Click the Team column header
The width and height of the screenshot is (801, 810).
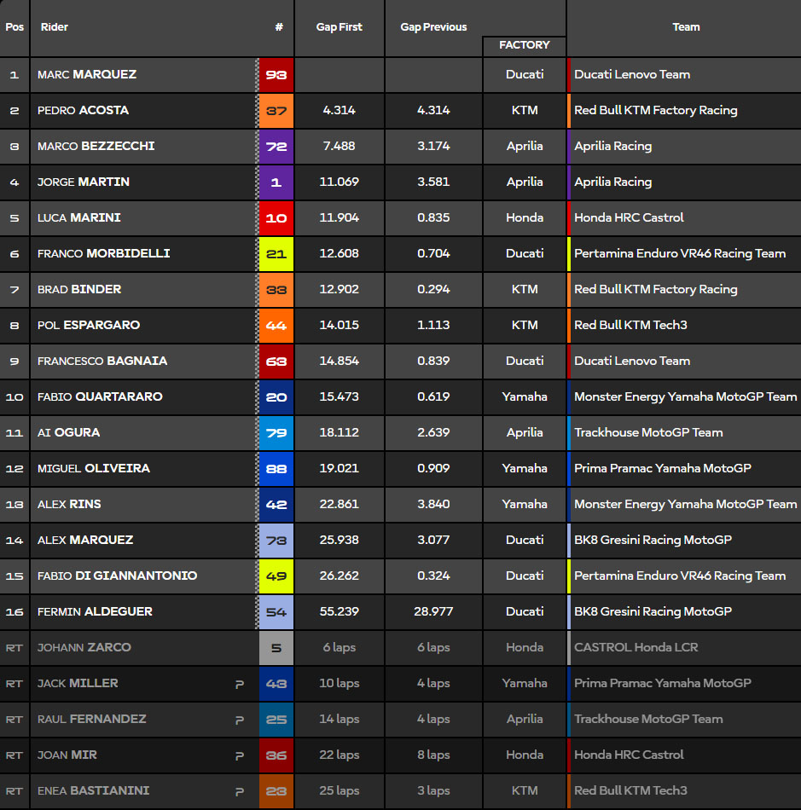(686, 27)
